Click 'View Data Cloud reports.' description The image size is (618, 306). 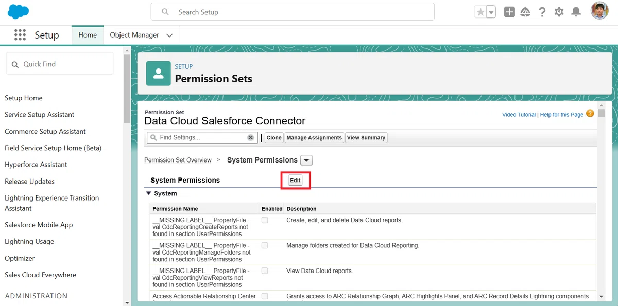pyautogui.click(x=320, y=271)
